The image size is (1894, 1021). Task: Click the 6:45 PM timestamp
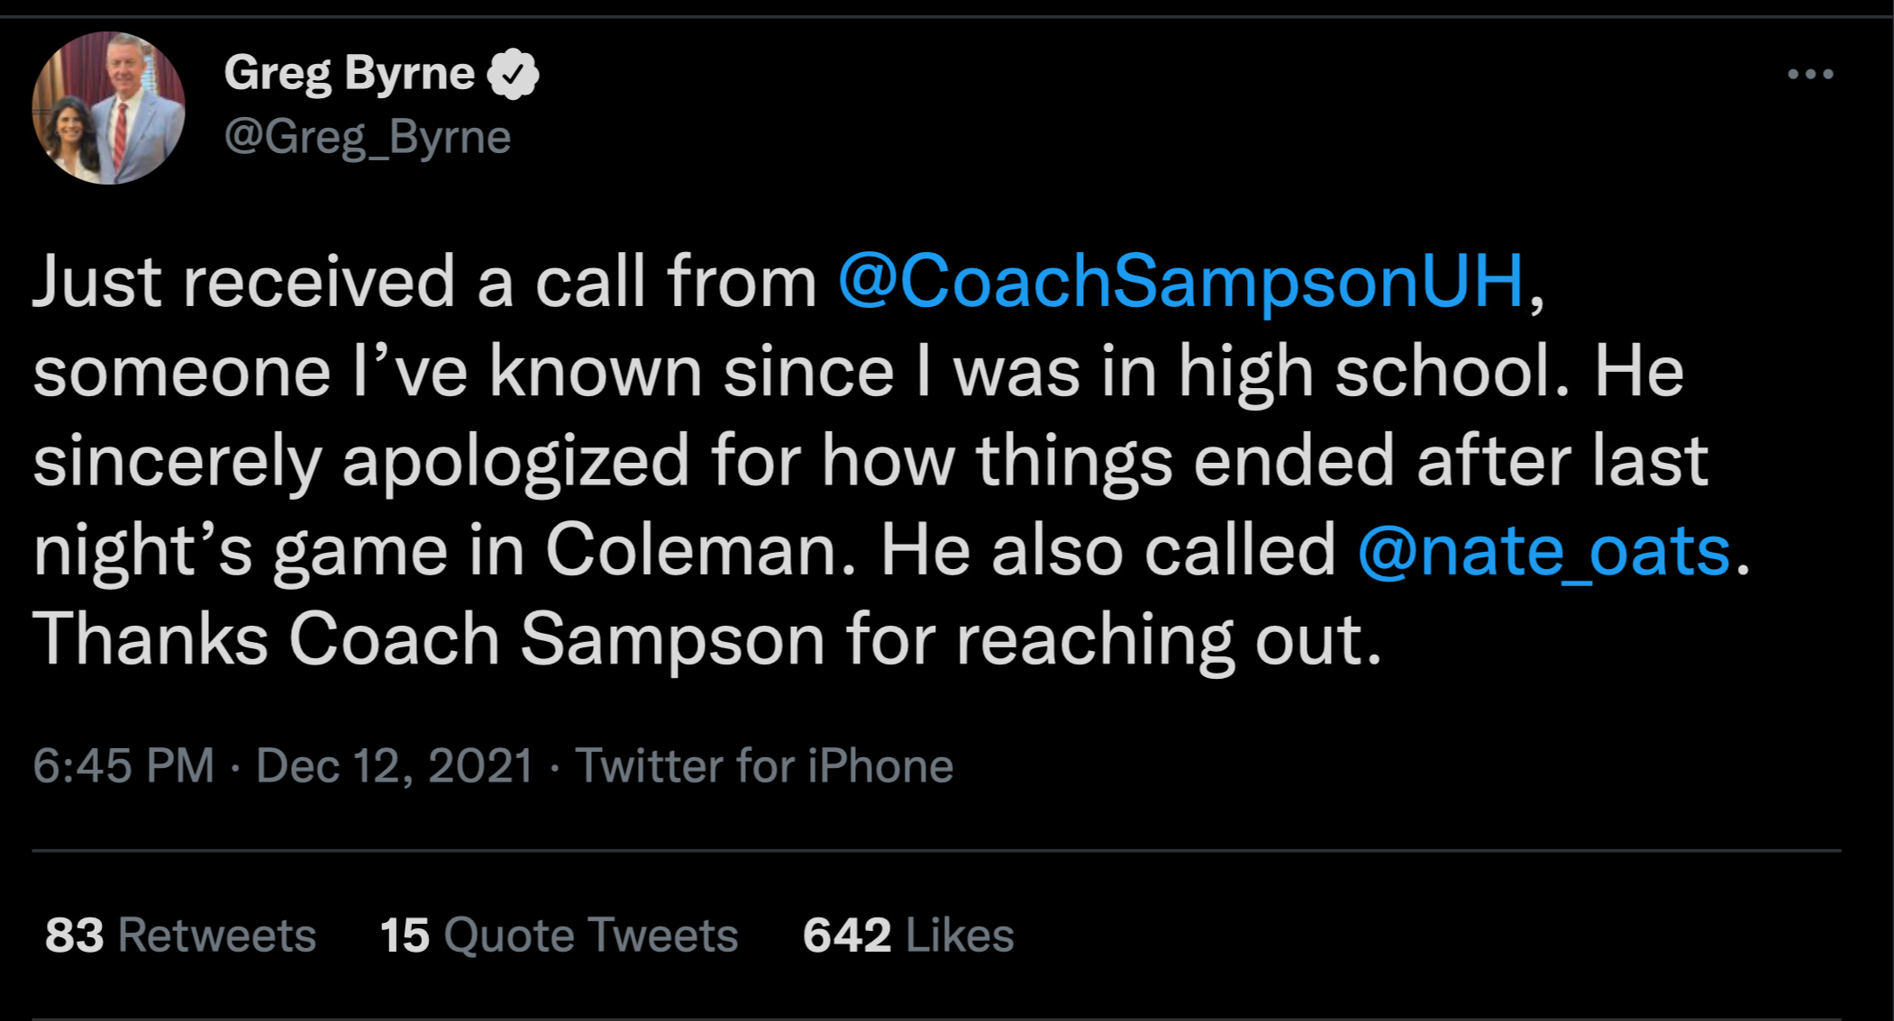point(123,765)
